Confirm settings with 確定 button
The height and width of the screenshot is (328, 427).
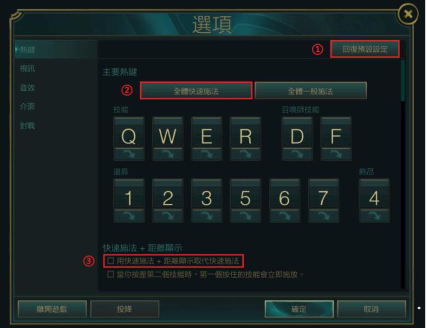point(299,309)
